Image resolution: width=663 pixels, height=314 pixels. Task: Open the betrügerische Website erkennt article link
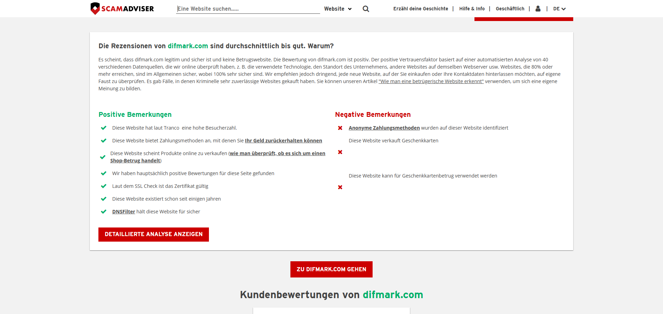click(431, 81)
